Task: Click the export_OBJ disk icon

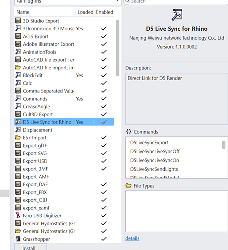Action: 18,200
